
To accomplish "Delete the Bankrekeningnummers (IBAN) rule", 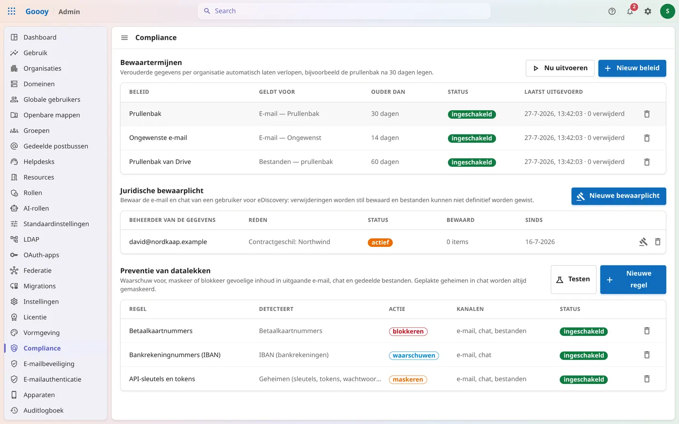I will point(647,355).
